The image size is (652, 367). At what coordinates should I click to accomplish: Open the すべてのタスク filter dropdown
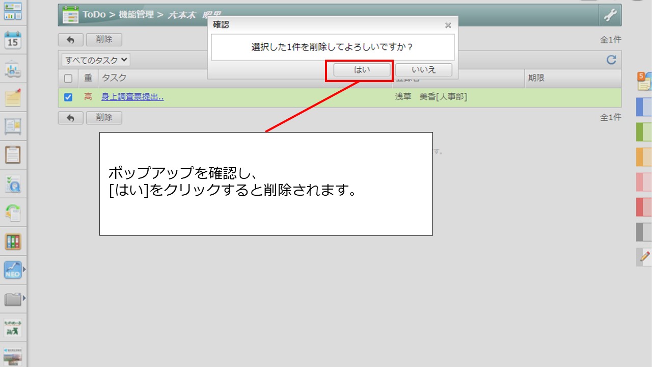(96, 60)
